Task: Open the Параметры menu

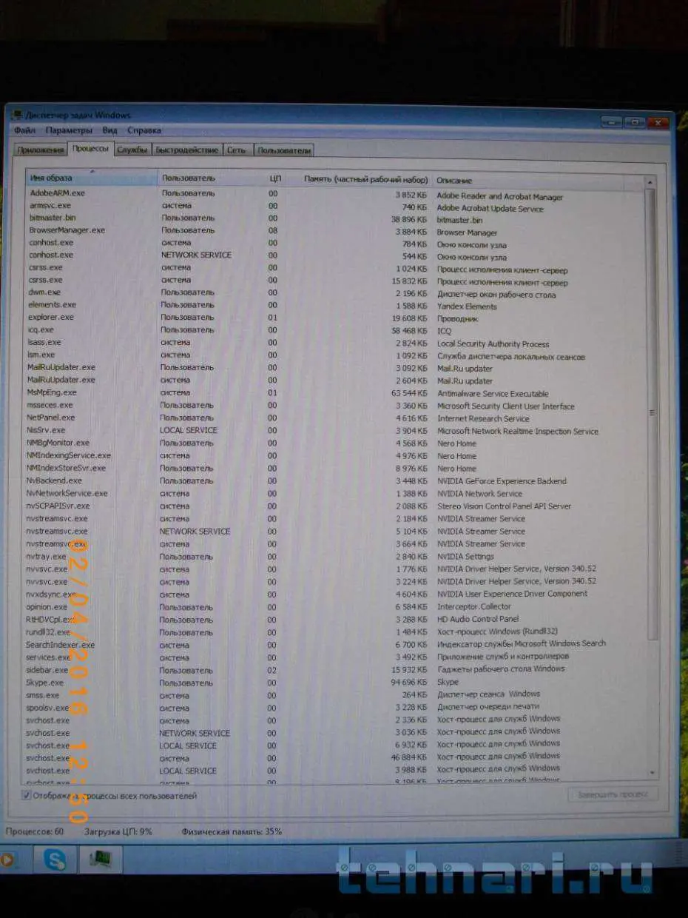Action: point(69,131)
